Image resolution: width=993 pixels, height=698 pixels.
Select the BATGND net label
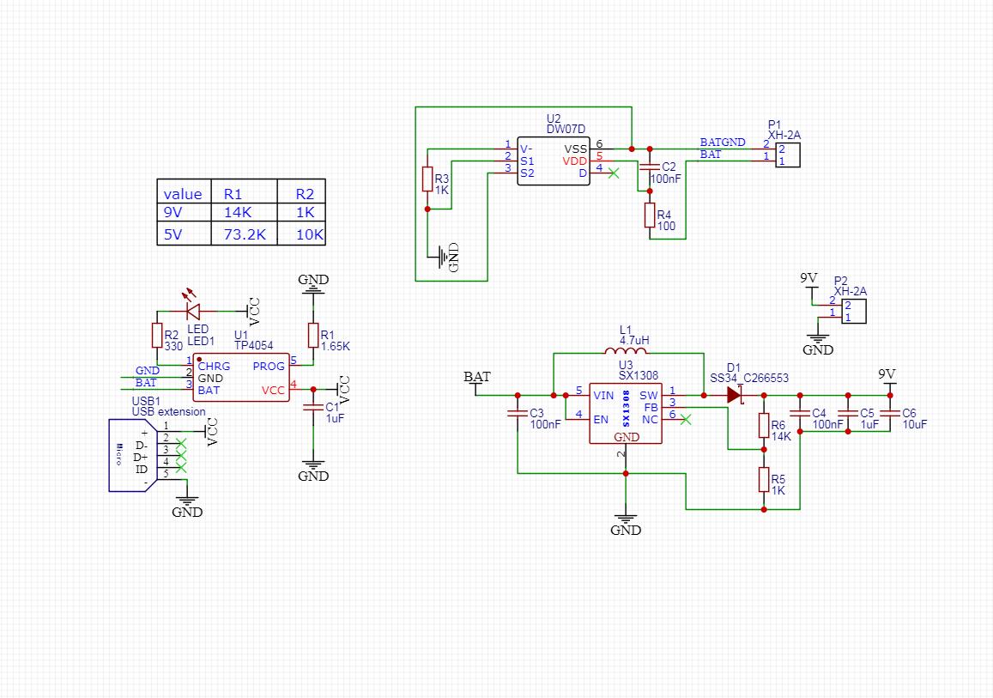[722, 142]
